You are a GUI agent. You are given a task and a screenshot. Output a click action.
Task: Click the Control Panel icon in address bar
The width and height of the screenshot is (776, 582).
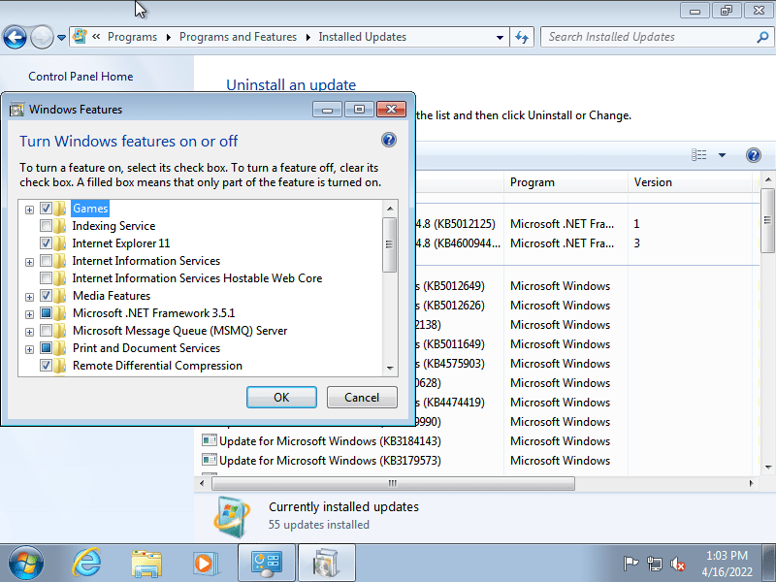click(80, 37)
